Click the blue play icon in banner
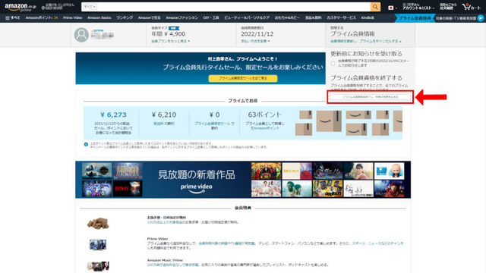 (x=481, y=18)
